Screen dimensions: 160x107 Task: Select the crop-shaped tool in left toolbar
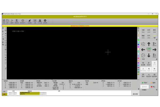[6, 55]
